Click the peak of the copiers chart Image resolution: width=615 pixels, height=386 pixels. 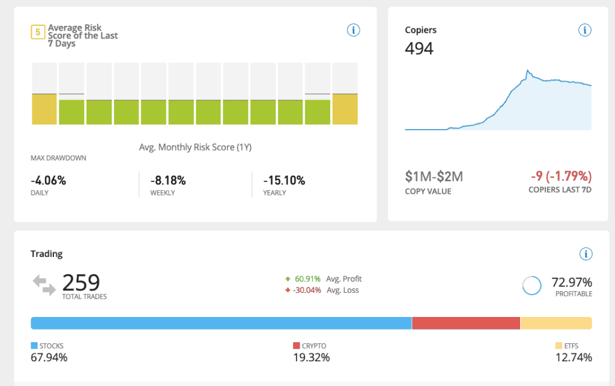pyautogui.click(x=527, y=71)
